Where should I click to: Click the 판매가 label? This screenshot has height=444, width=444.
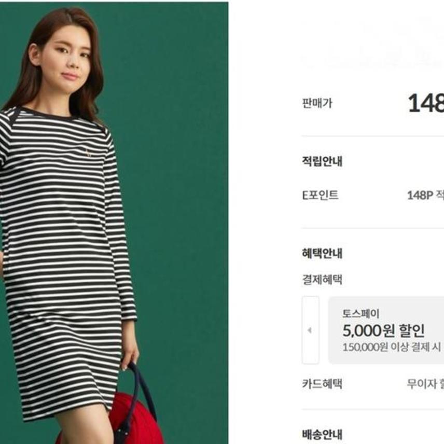[317, 103]
